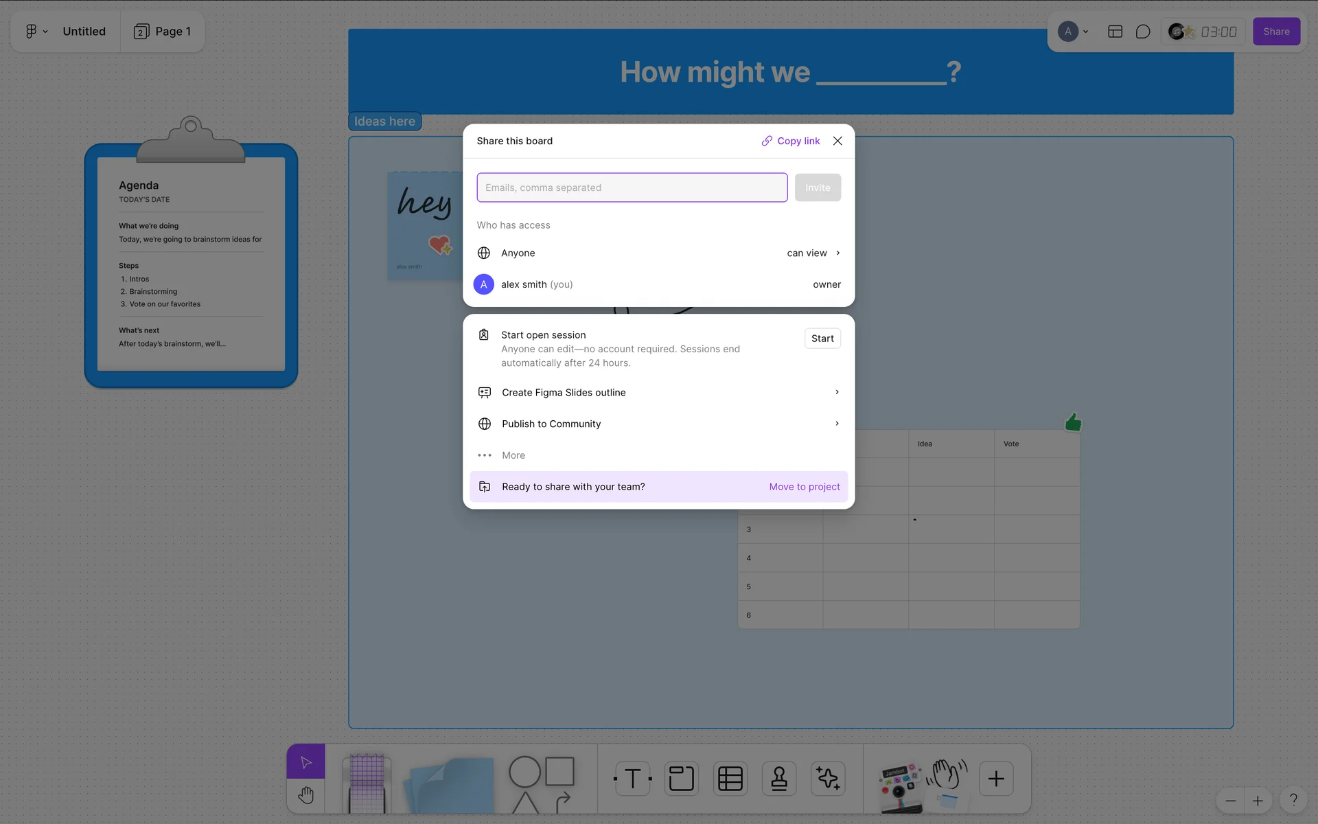Select the Section tool
1318x824 pixels.
[681, 779]
